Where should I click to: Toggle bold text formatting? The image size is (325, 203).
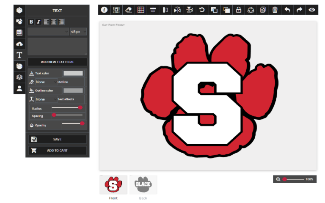tap(31, 22)
